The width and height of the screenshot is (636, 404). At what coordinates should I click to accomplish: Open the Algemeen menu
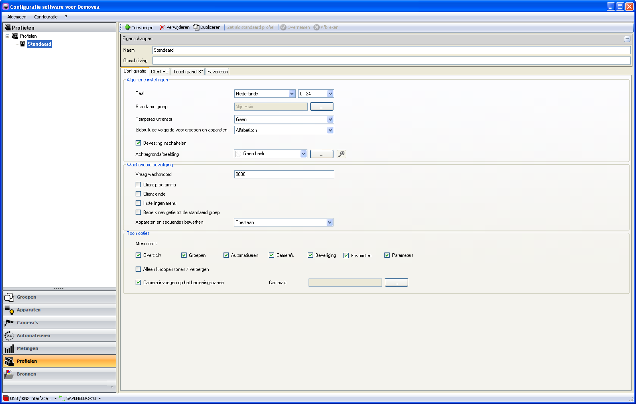tap(17, 17)
